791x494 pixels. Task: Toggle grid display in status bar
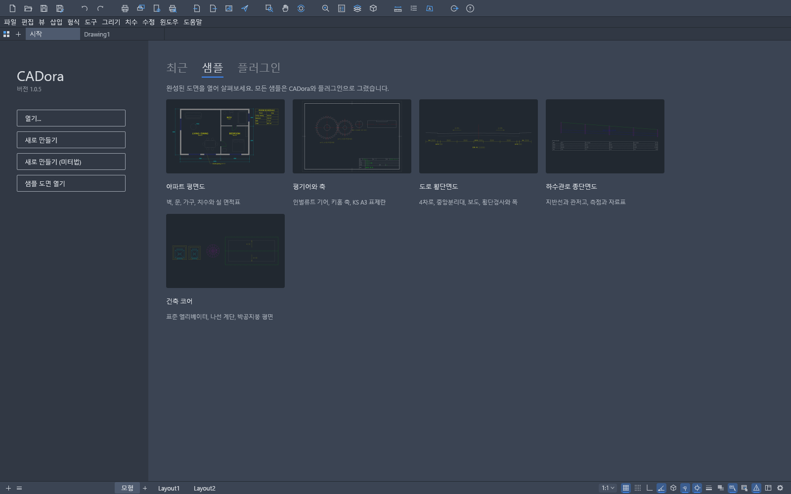tap(626, 488)
